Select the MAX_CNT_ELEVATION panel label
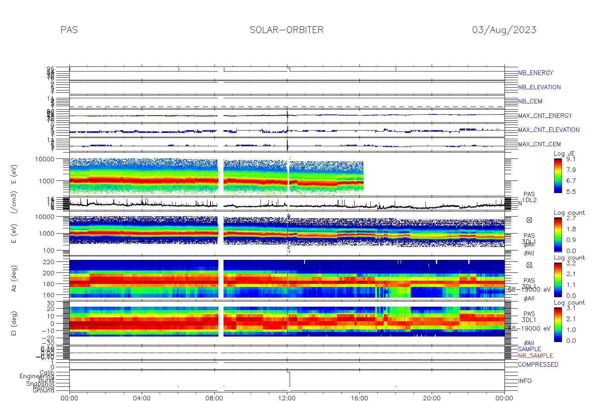Screen dimensions: 595x401 coord(549,130)
